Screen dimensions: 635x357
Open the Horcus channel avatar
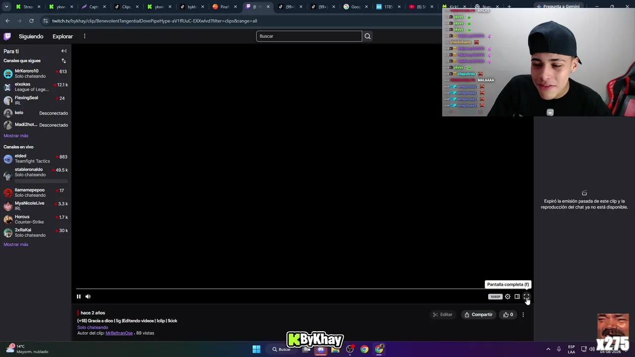(x=8, y=219)
